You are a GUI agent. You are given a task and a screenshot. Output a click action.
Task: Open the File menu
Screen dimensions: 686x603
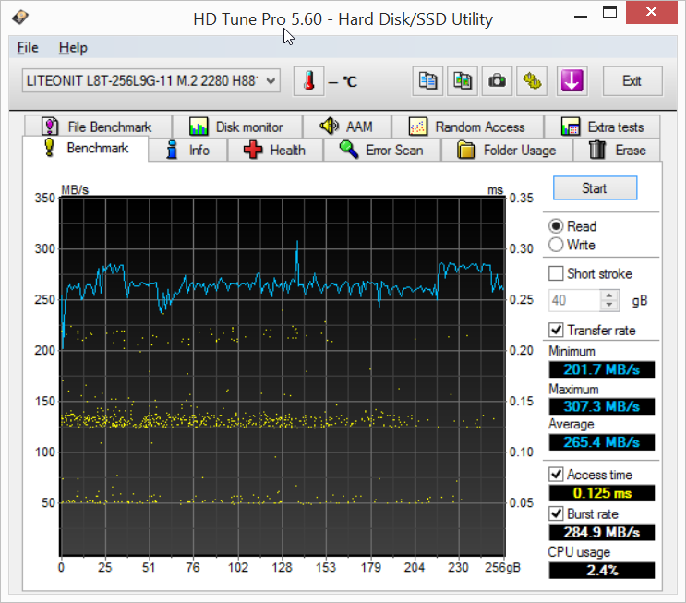(x=28, y=47)
